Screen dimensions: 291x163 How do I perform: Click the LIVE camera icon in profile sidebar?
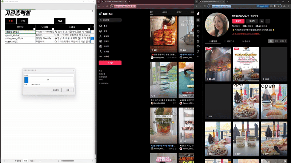(x=198, y=46)
